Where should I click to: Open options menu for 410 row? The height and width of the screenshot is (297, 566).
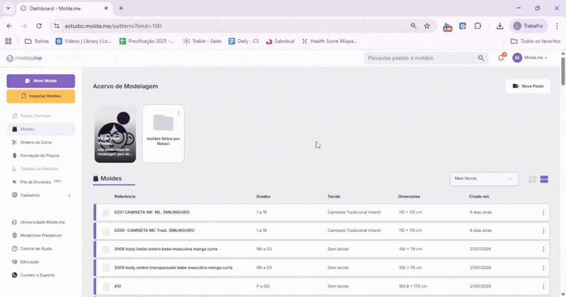tap(543, 287)
